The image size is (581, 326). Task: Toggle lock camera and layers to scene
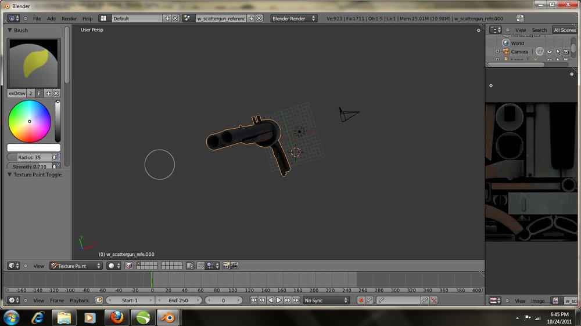click(x=190, y=266)
